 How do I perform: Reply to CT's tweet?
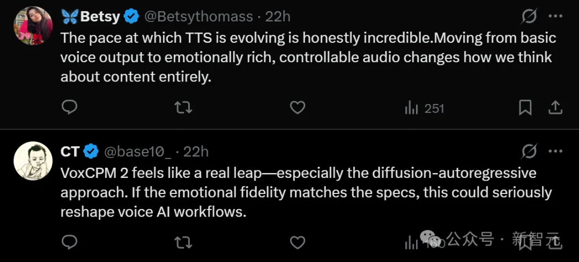point(70,243)
